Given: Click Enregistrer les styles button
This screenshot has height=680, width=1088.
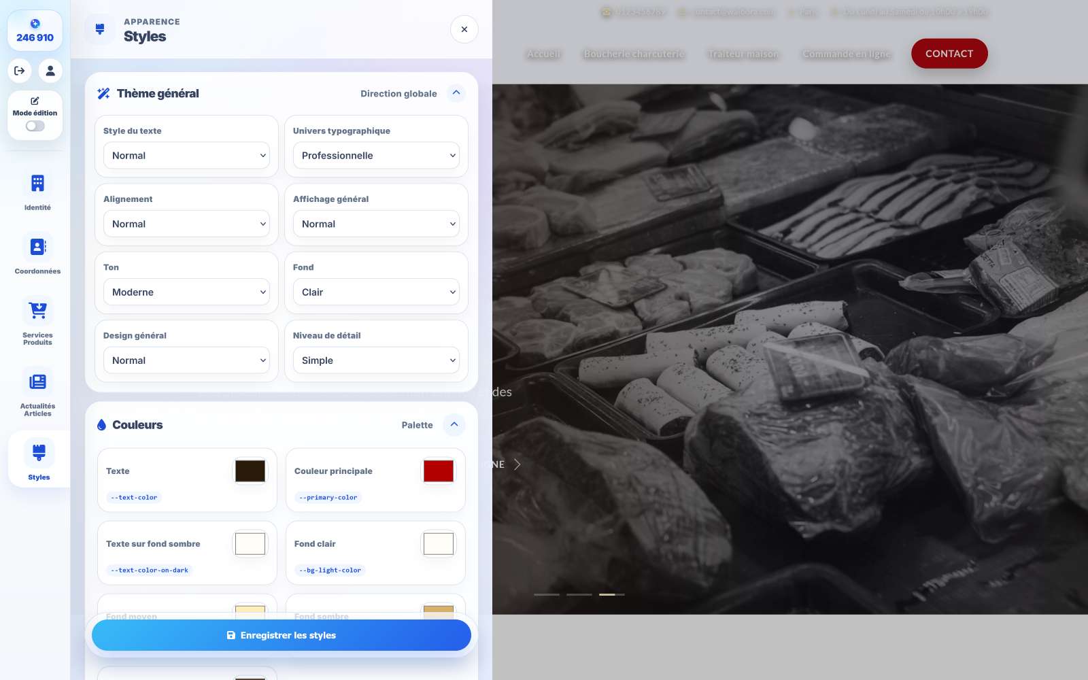Looking at the screenshot, I should click(x=282, y=635).
